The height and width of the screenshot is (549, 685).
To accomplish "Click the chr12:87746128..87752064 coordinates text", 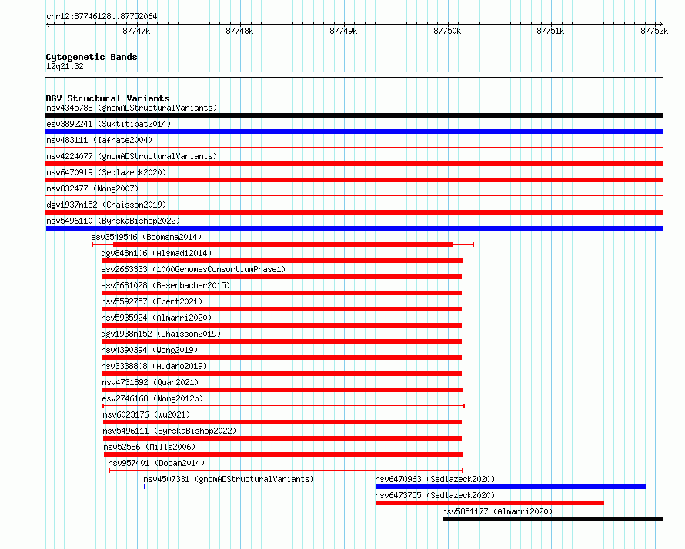I will [x=102, y=16].
